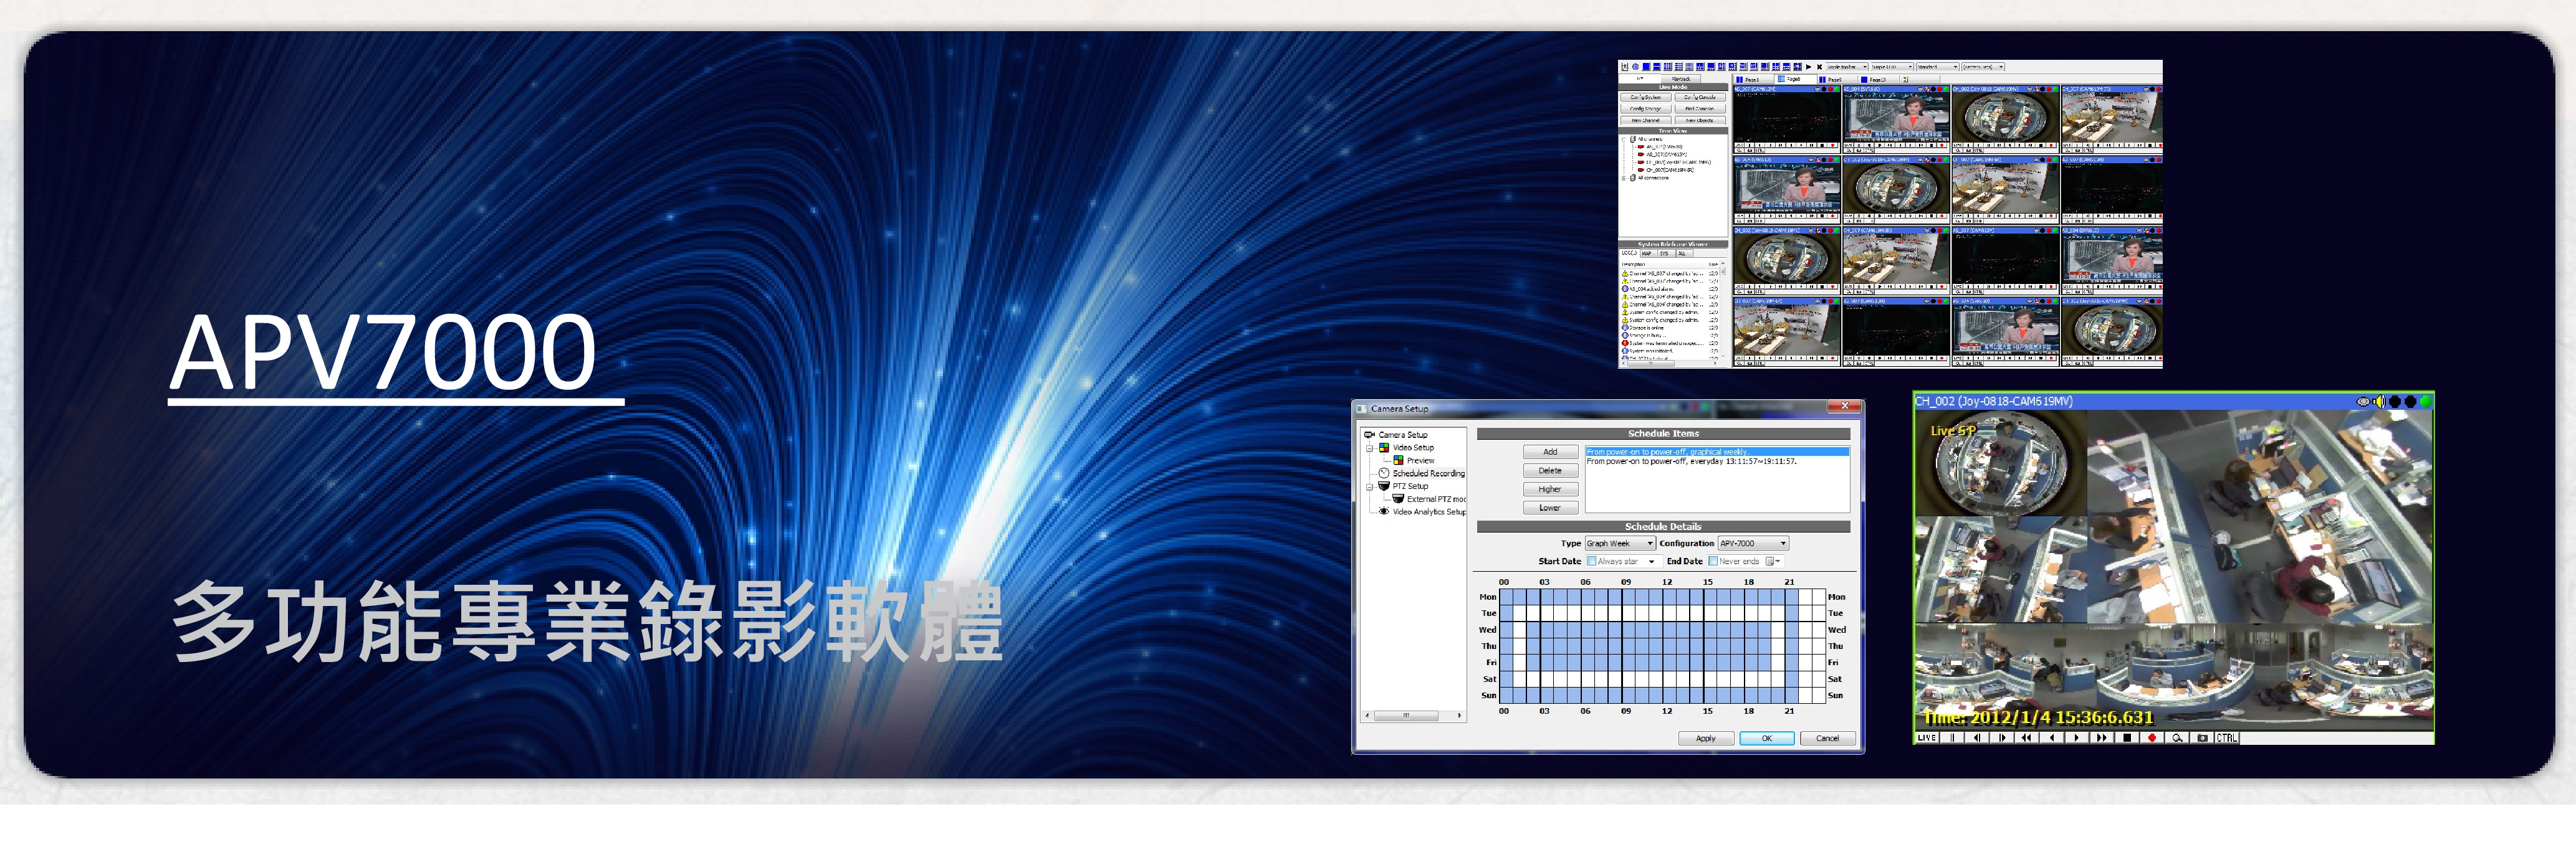The image size is (2576, 847).
Task: Click fast rewind in CH_002 viewer controls
Action: point(2026,738)
